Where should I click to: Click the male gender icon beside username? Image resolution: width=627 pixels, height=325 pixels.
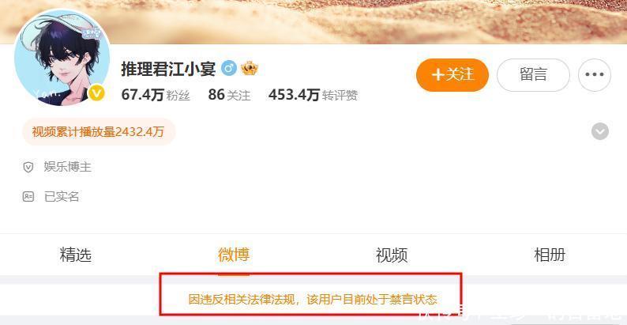click(x=230, y=69)
